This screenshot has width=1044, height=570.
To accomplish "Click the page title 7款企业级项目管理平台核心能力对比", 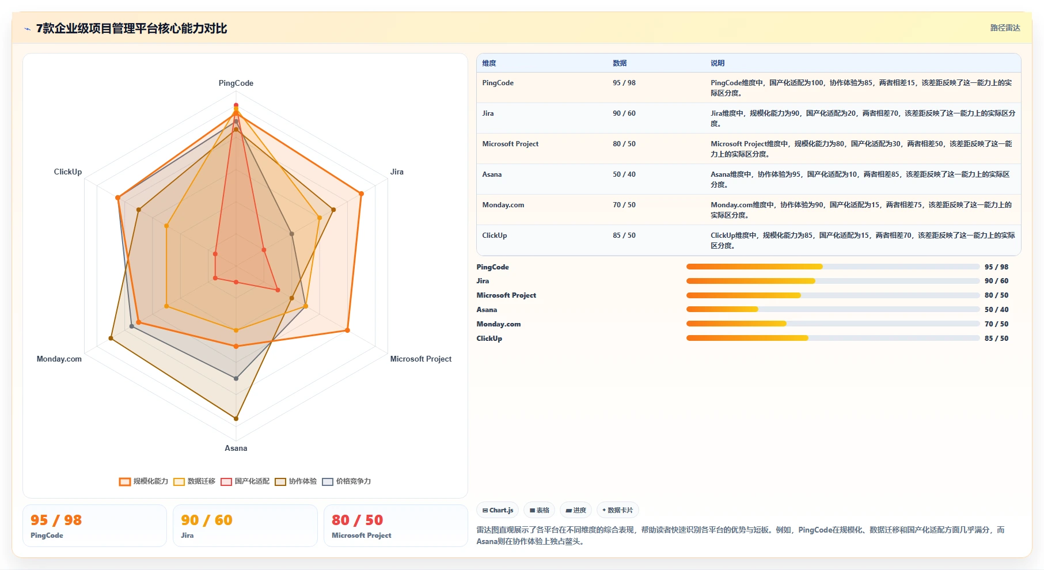I will (132, 28).
